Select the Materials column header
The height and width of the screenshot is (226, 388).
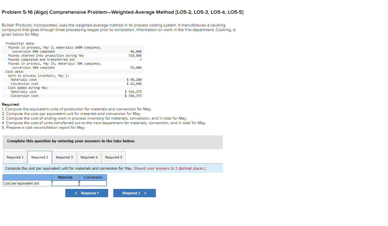65,177
